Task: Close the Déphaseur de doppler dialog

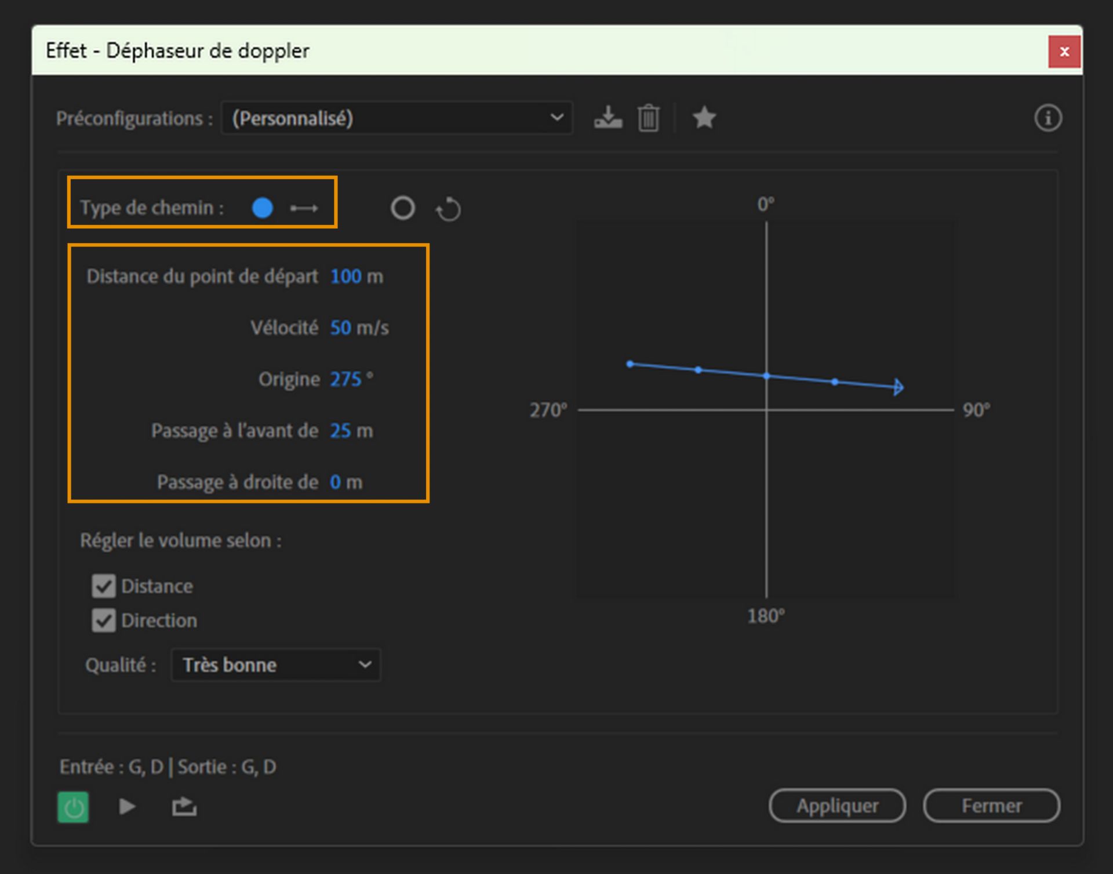Action: 1064,52
